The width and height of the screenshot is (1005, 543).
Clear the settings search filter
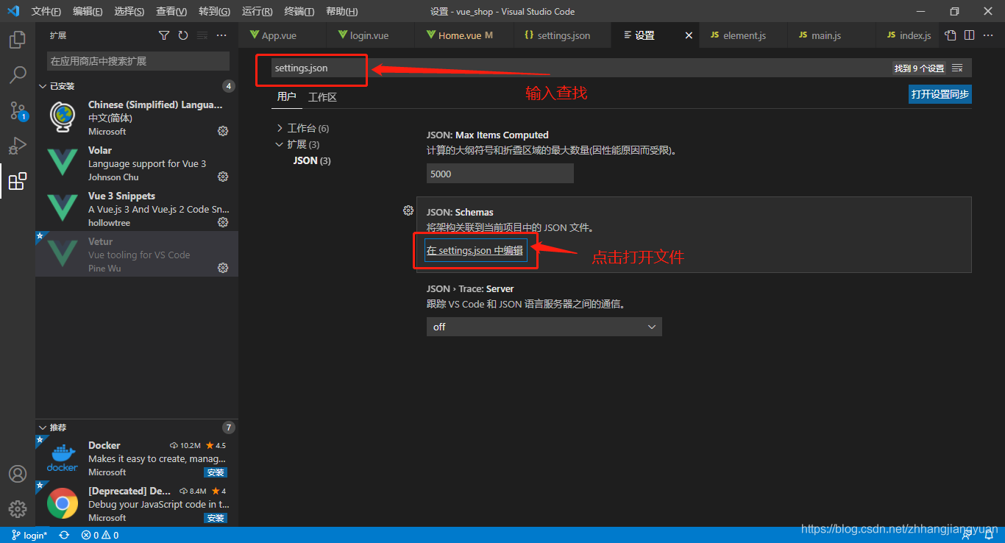pos(957,68)
